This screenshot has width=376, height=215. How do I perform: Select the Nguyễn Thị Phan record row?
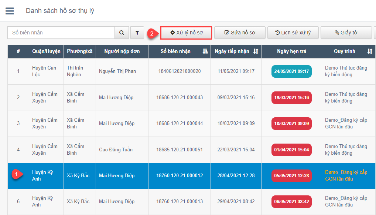[117, 71]
